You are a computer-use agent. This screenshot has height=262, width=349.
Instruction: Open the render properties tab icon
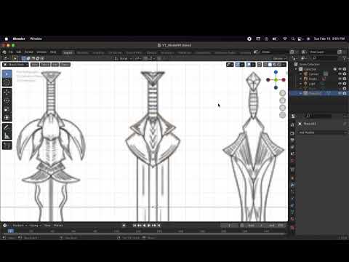[293, 134]
